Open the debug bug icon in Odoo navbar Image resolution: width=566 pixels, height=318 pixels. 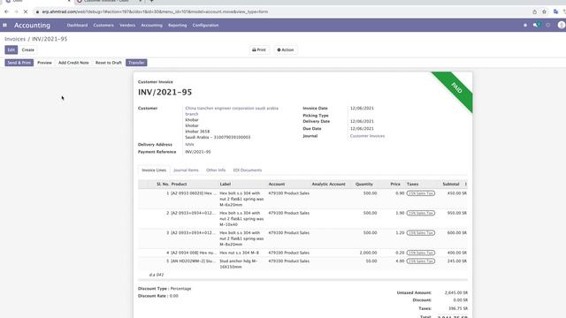pos(524,26)
